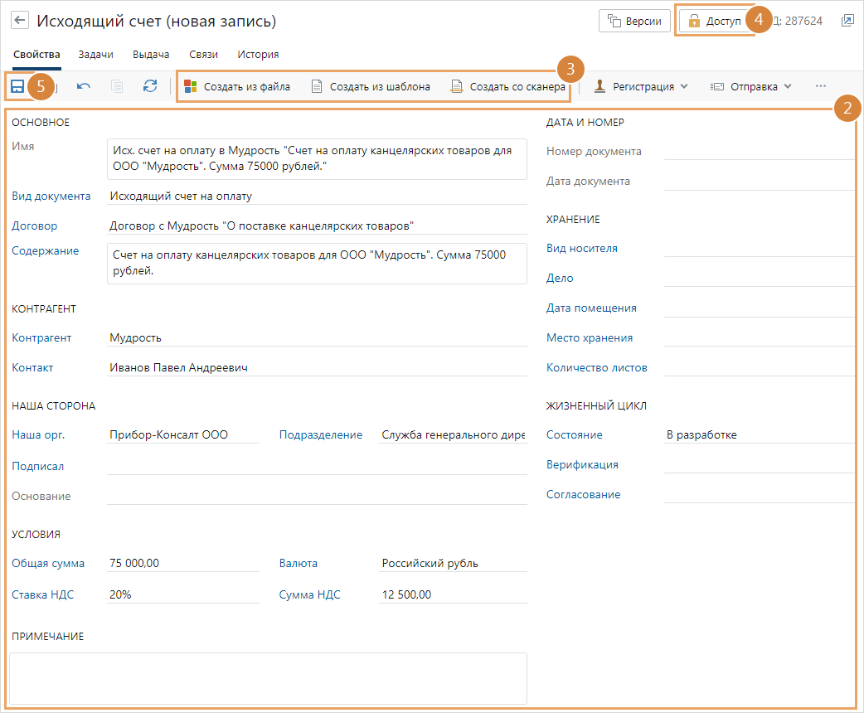This screenshot has width=864, height=713.
Task: Click the Номер документа input field
Action: tap(759, 152)
